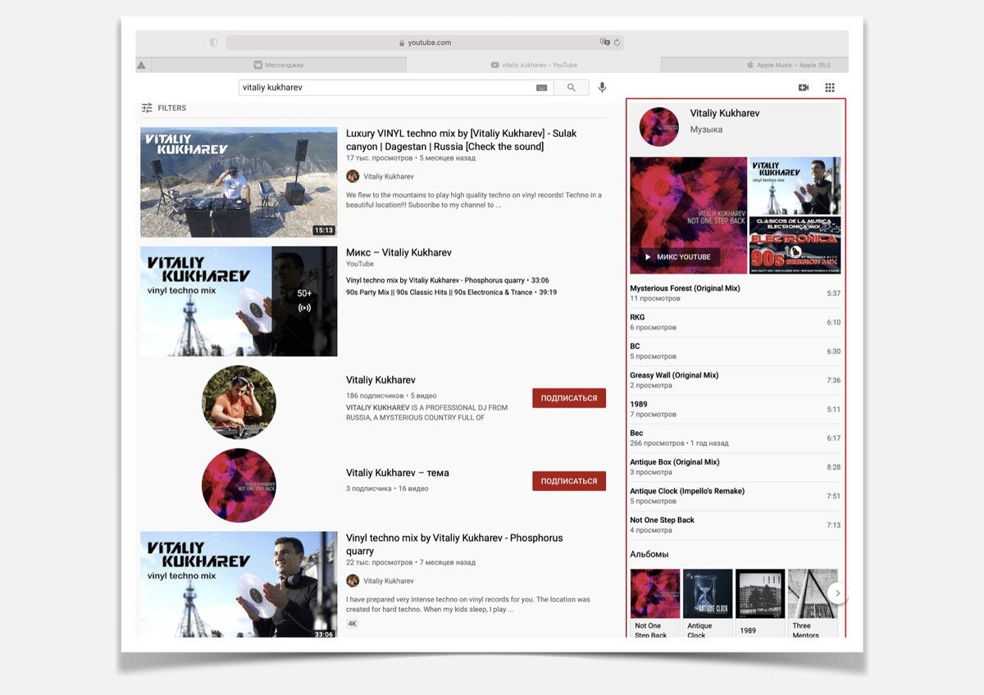The image size is (984, 695).
Task: Click the Safari reload page icon
Action: [617, 43]
